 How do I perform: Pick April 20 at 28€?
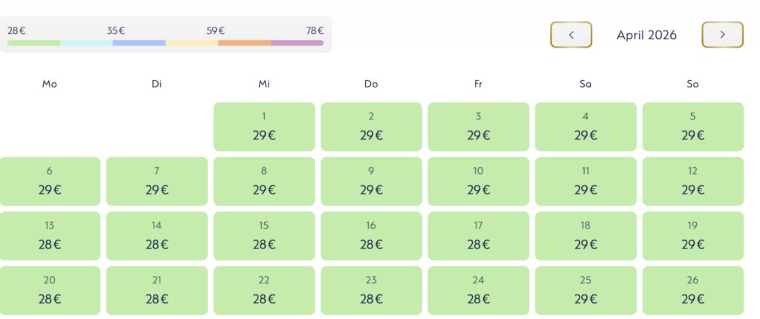(x=50, y=291)
